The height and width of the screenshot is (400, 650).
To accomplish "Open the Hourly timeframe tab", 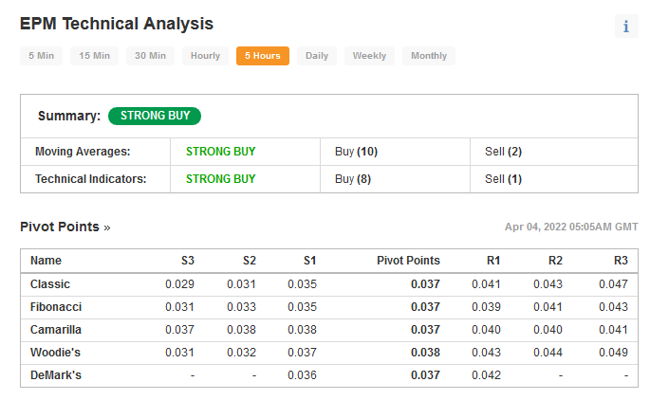I will (205, 56).
